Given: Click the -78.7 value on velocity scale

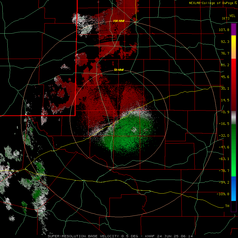Looking at the screenshot, I should tap(224, 171).
